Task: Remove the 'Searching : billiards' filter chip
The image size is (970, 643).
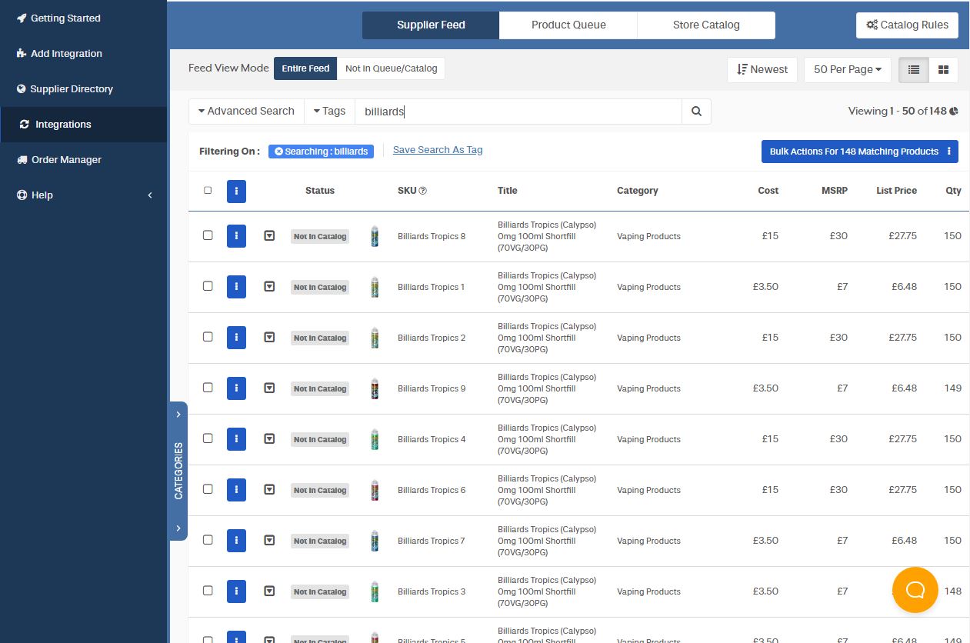Action: tap(278, 152)
